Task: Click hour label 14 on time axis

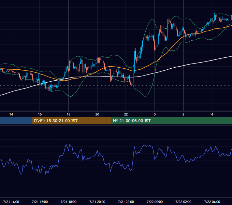Action: [11, 114]
